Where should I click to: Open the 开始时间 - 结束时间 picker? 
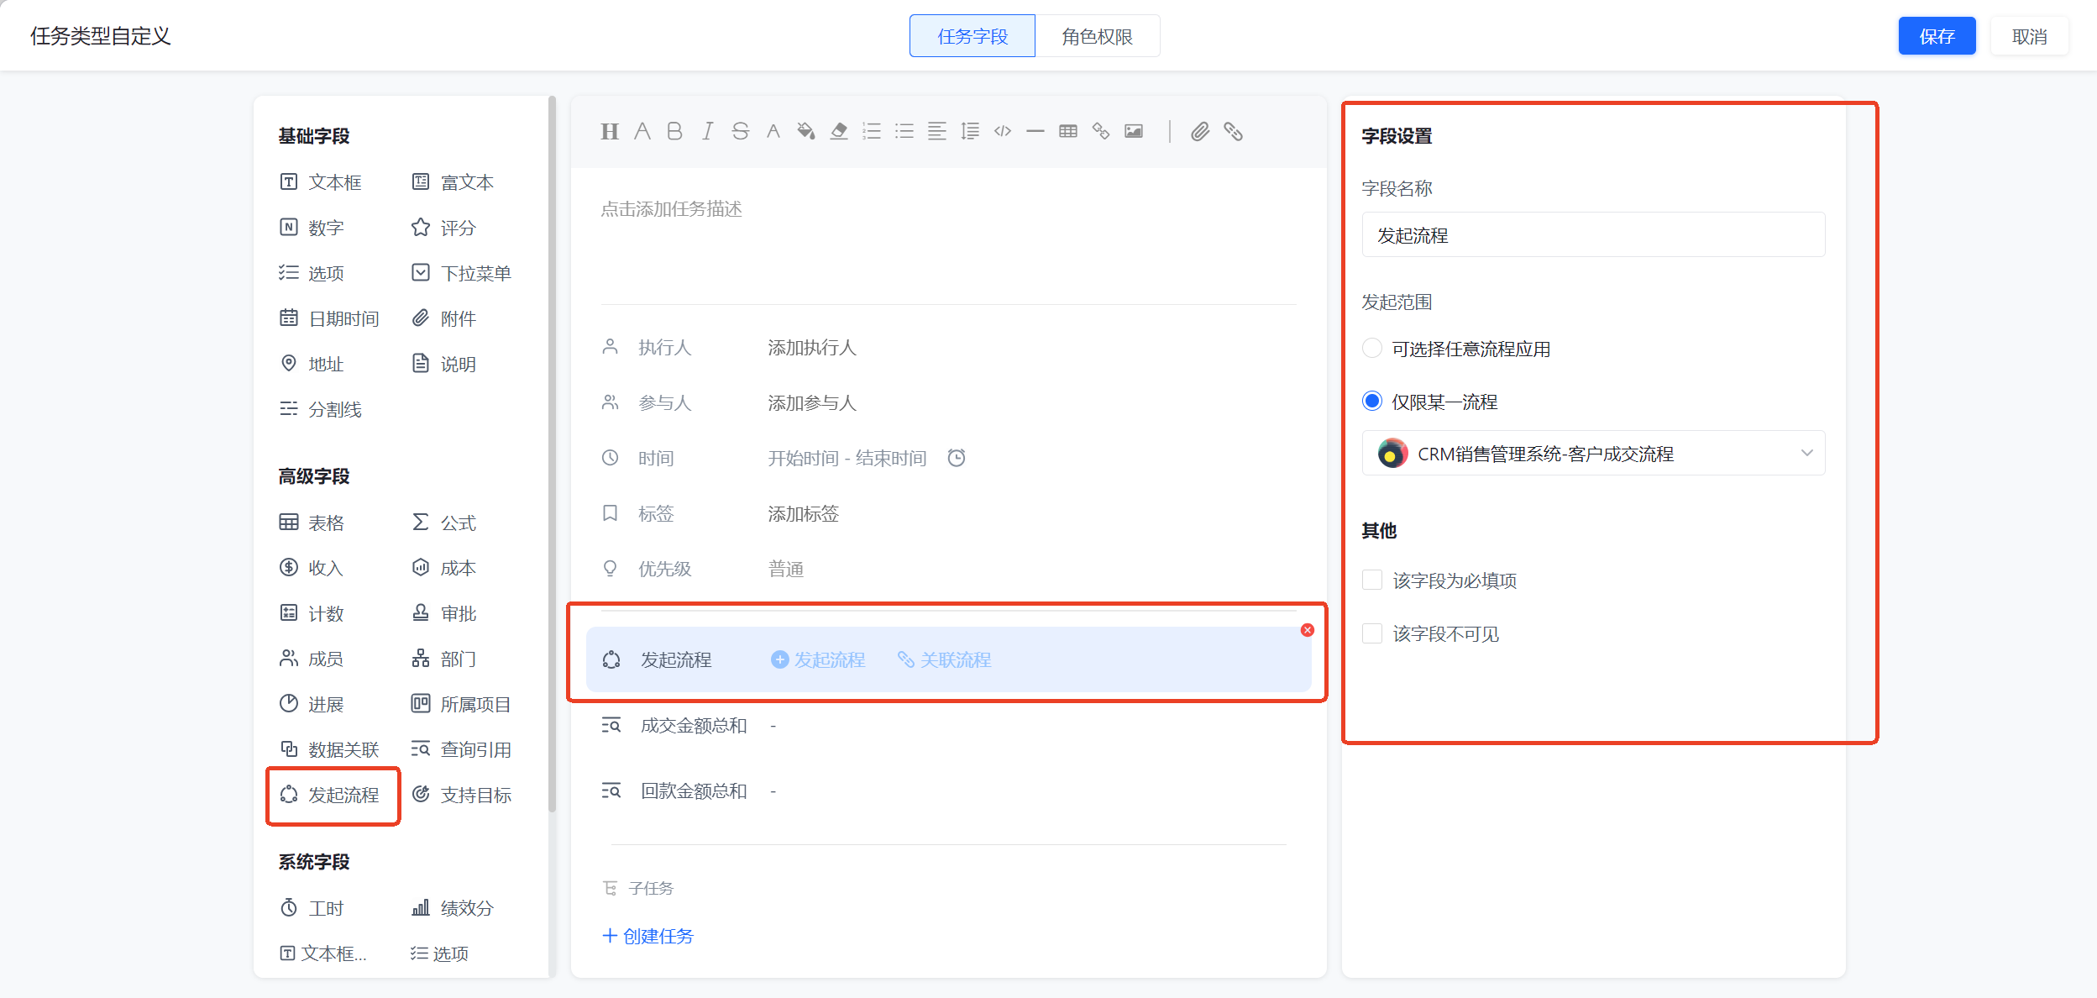847,458
